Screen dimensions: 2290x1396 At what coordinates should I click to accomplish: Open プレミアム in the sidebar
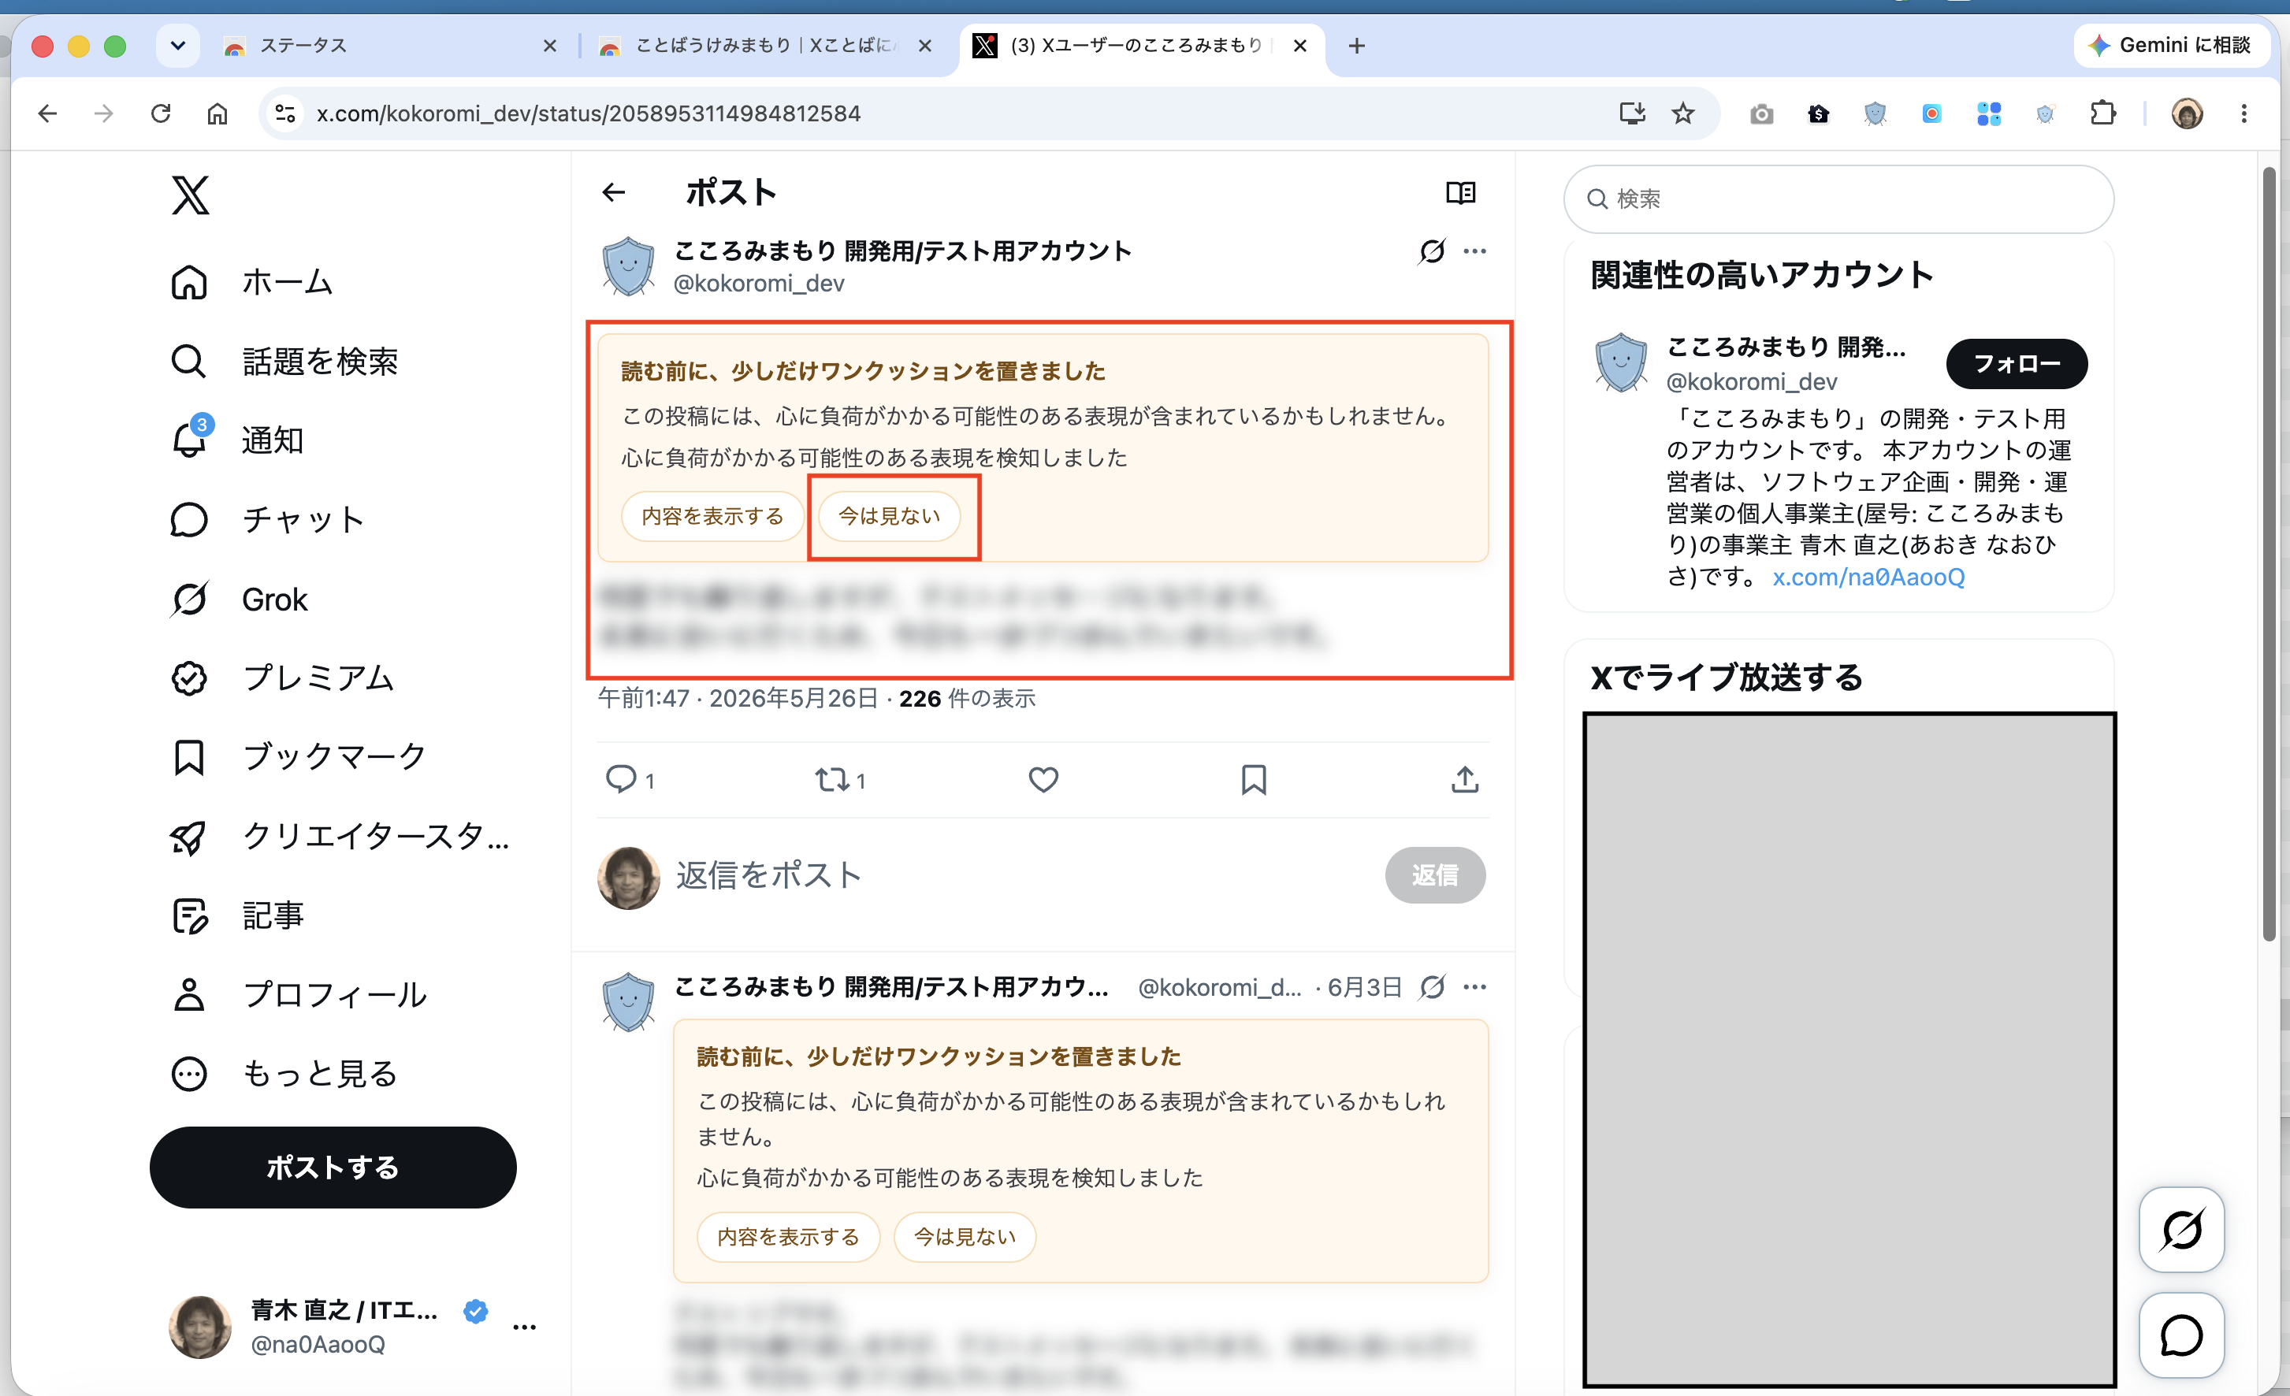pyautogui.click(x=281, y=678)
